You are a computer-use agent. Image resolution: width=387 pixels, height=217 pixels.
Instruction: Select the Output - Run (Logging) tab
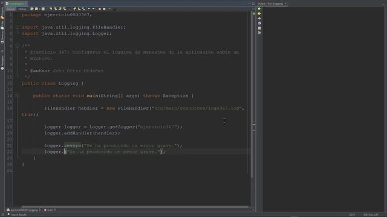tap(270, 4)
